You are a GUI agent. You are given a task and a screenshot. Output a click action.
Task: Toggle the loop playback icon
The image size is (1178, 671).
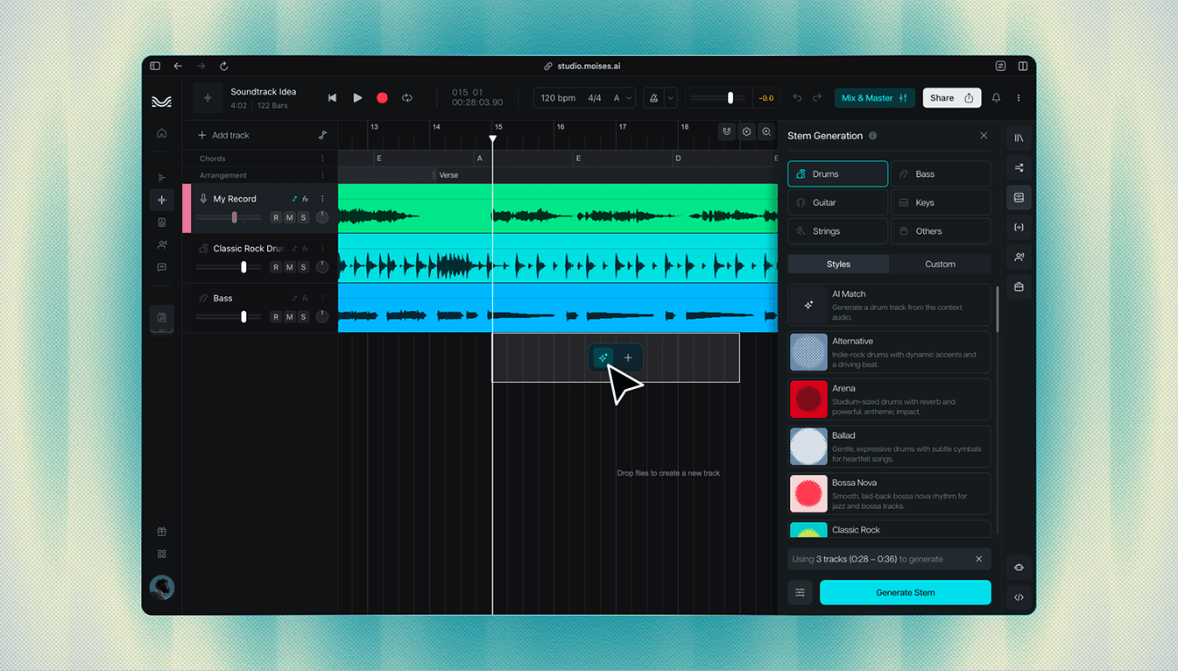(x=407, y=98)
